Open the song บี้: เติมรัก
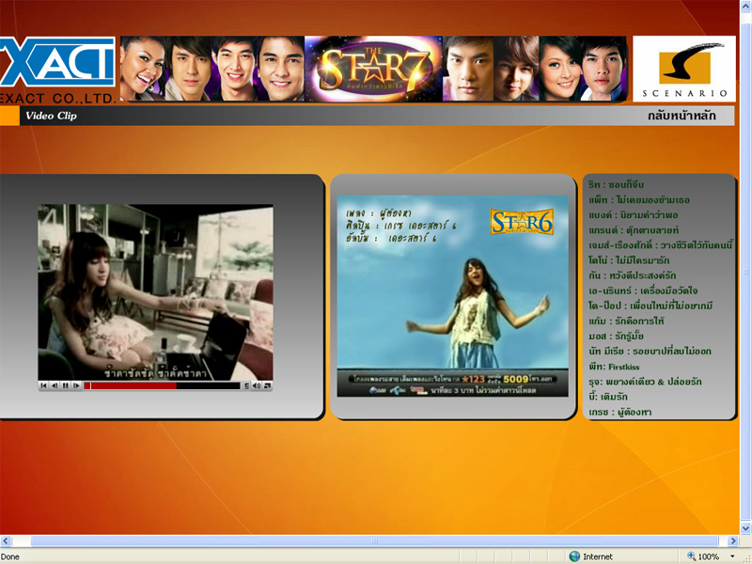Viewport: 752px width, 564px height. 608,397
